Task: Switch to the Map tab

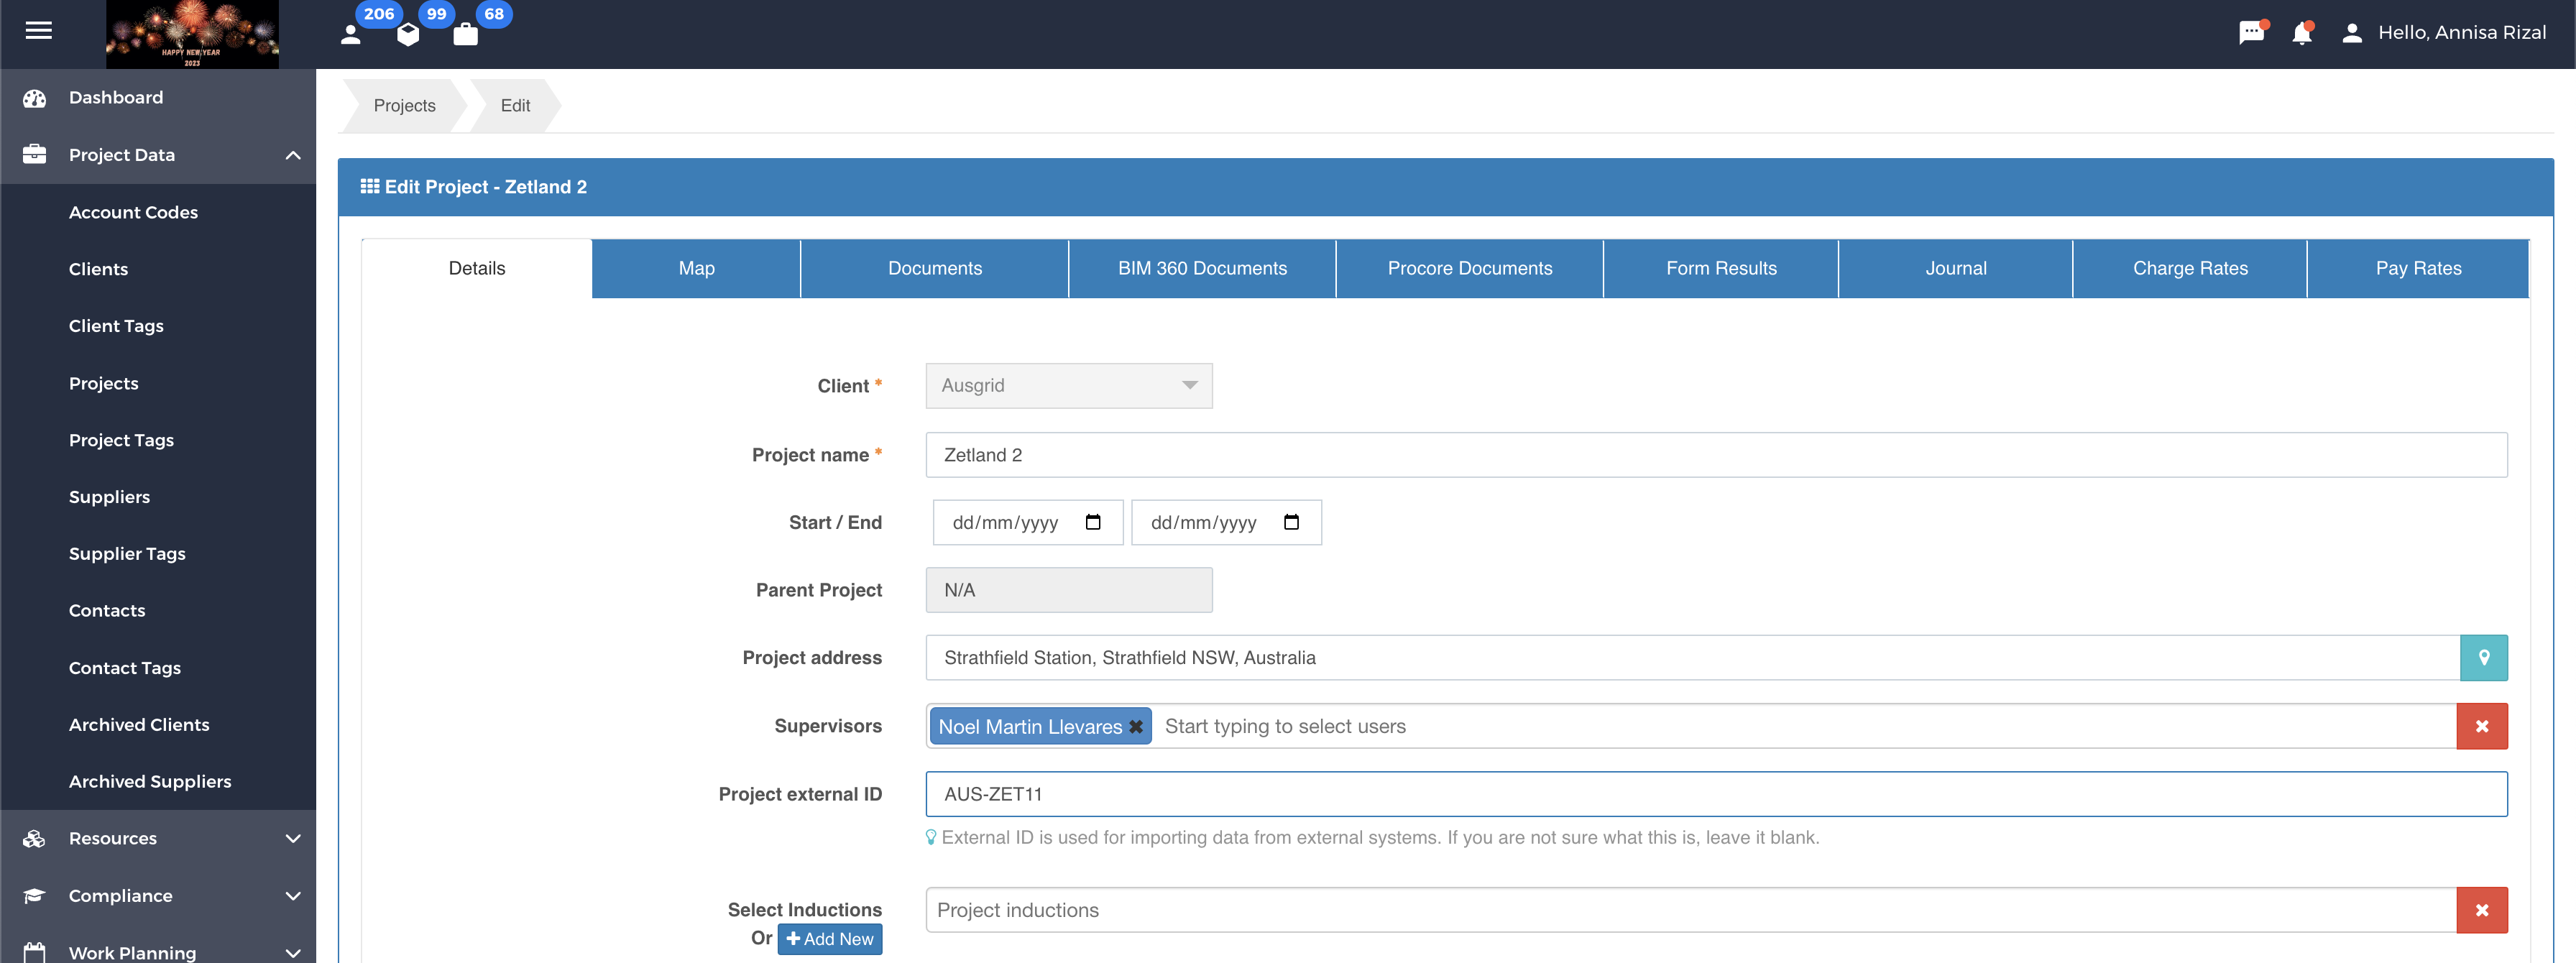Action: (x=696, y=269)
